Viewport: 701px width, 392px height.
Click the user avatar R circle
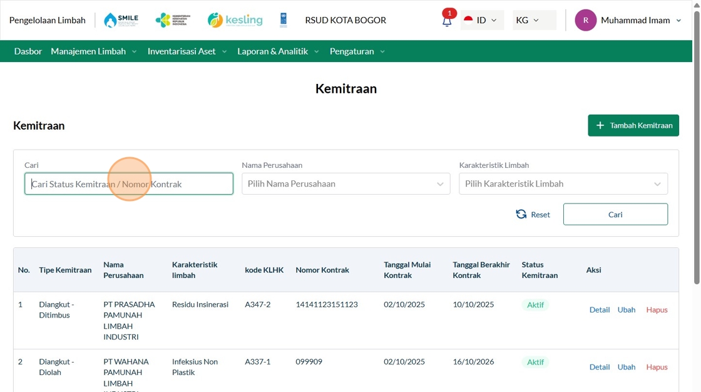586,20
